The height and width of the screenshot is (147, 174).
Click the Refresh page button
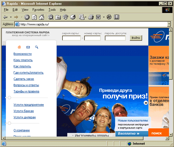[x=34, y=17]
